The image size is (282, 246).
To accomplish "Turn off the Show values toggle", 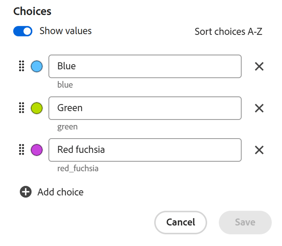I will (x=23, y=31).
